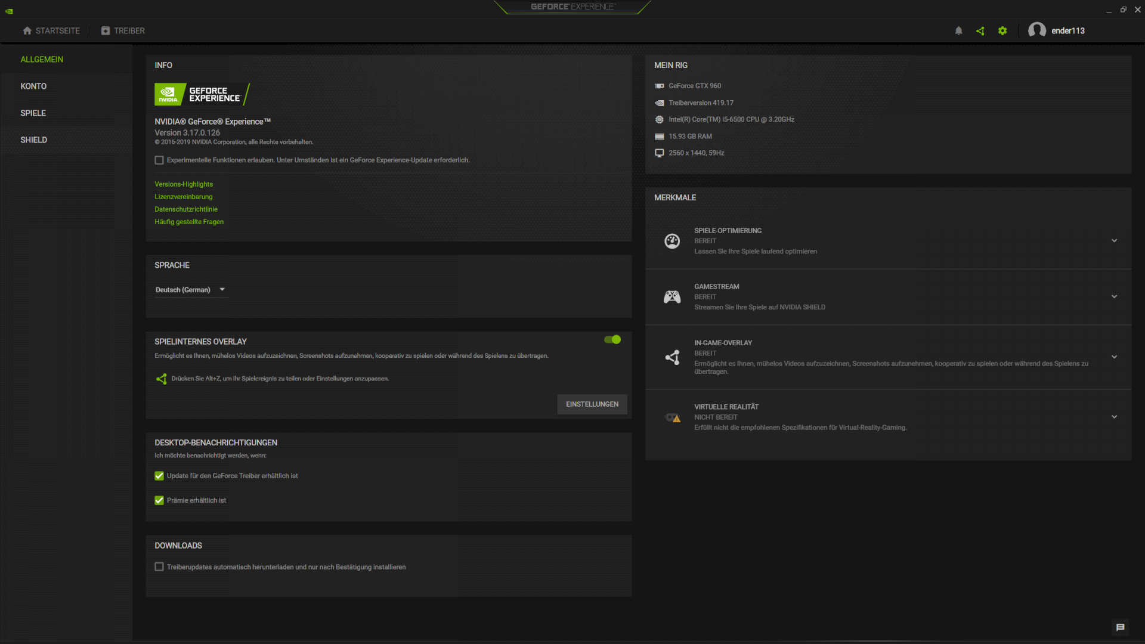Click the NVIDIA logo icon in title bar

point(9,11)
